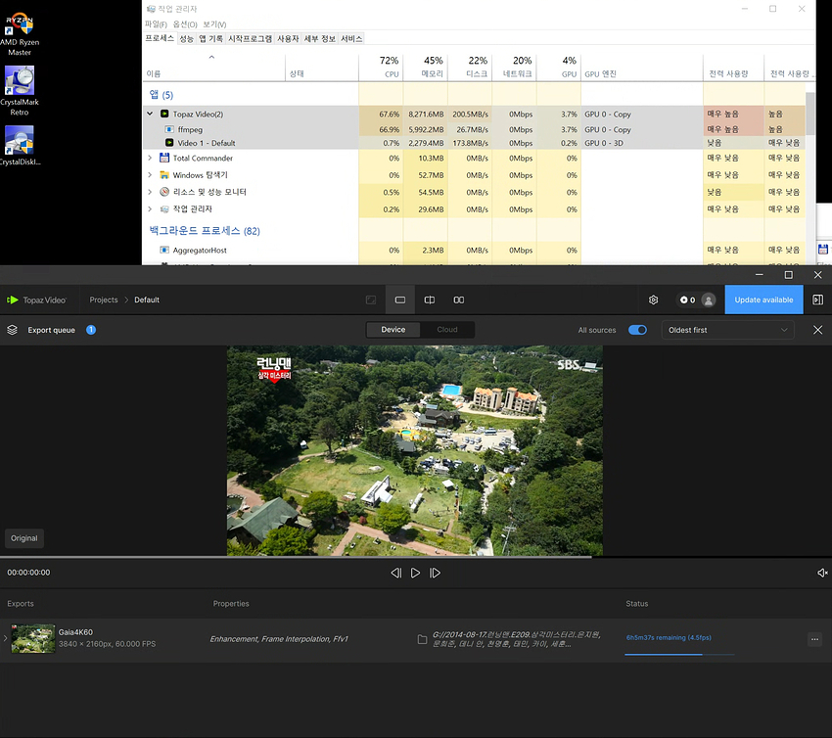Choose side-by-side view layout icon

click(x=458, y=300)
